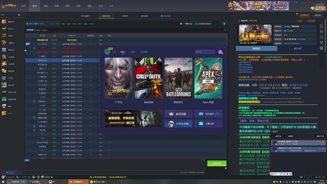Screen dimensions: 327x184
Task: Open the 11平台 game card
Action: [x=119, y=78]
